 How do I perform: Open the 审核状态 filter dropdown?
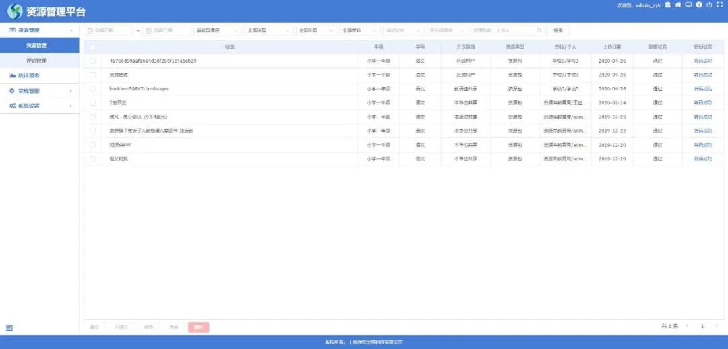[404, 30]
